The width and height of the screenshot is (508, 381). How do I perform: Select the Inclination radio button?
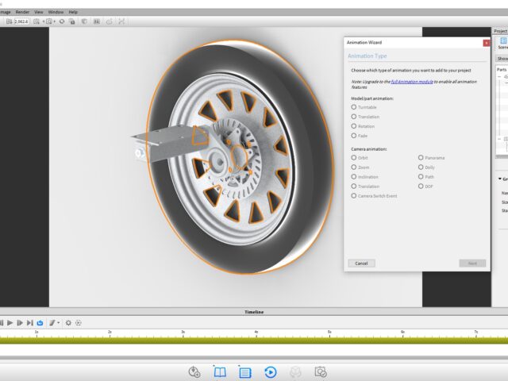pos(354,176)
